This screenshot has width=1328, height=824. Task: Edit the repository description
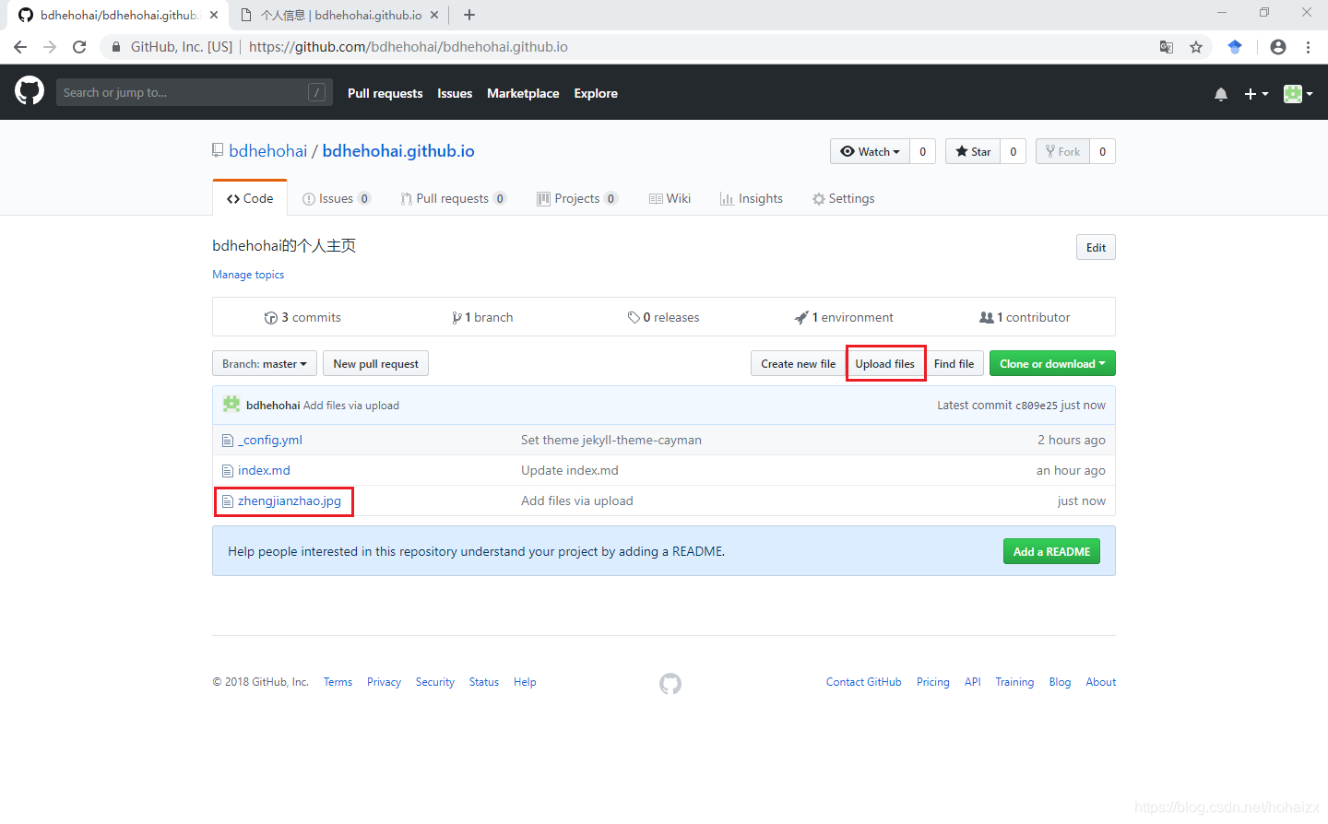1096,247
